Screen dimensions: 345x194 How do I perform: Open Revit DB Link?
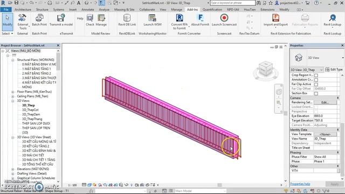pyautogui.click(x=127, y=20)
